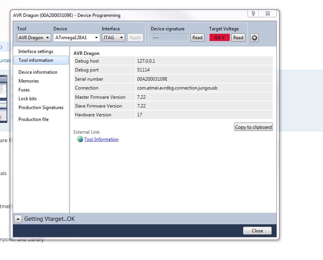Read the device signature

pos(197,38)
